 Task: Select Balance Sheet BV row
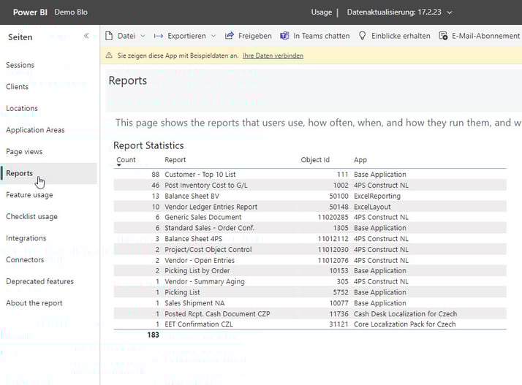[310, 196]
